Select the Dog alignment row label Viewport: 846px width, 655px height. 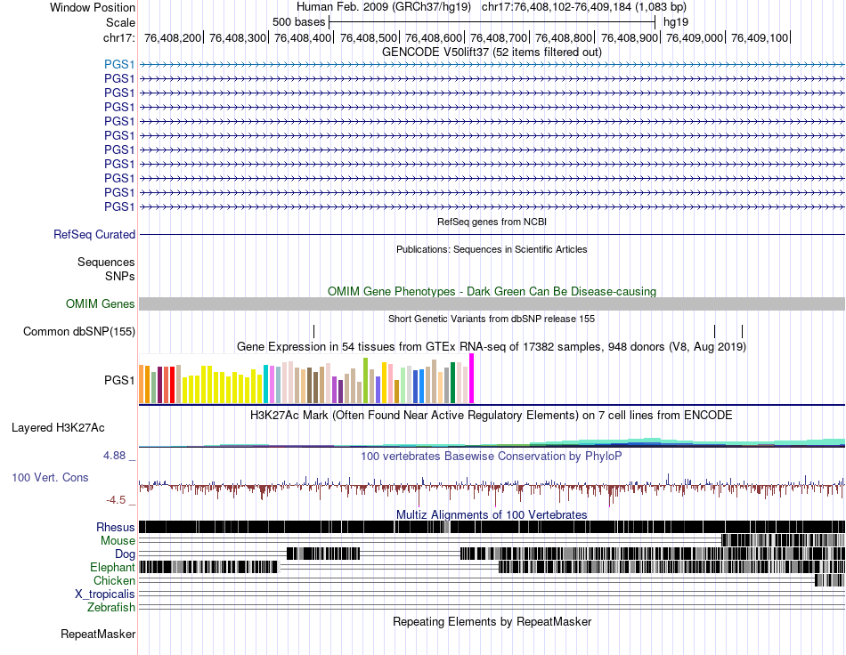point(125,554)
